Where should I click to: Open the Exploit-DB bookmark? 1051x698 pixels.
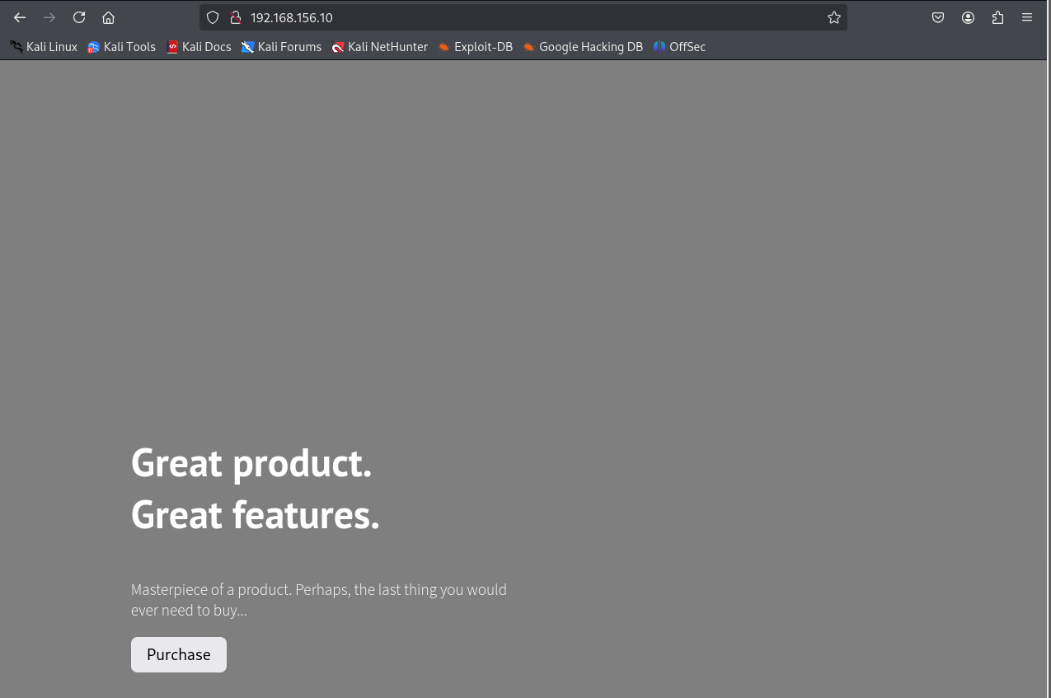click(x=475, y=47)
